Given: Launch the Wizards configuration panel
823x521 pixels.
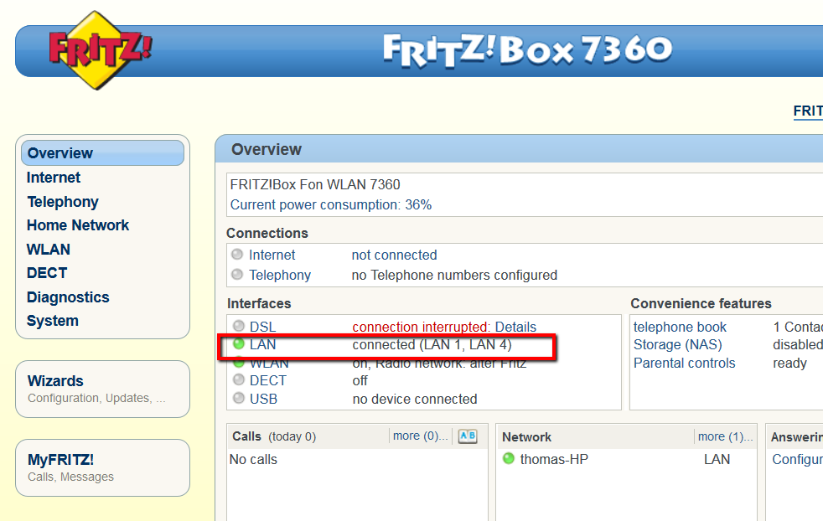Looking at the screenshot, I should point(102,389).
